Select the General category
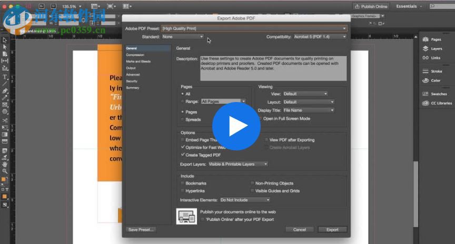 point(147,48)
